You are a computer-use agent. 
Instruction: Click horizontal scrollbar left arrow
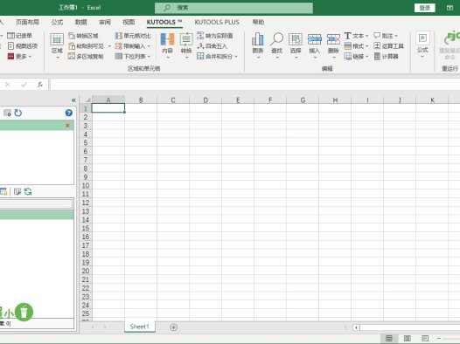(x=356, y=327)
